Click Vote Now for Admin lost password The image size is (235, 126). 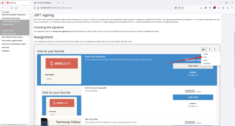point(193,66)
